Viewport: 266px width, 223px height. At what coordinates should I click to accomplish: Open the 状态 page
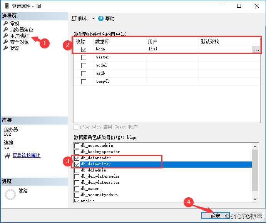[15, 48]
